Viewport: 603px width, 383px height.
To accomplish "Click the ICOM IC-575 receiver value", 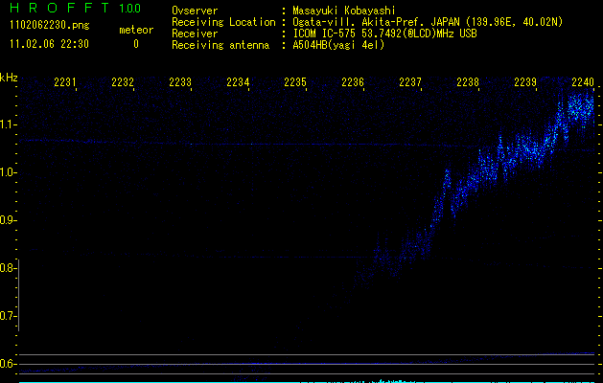I will pyautogui.click(x=384, y=34).
